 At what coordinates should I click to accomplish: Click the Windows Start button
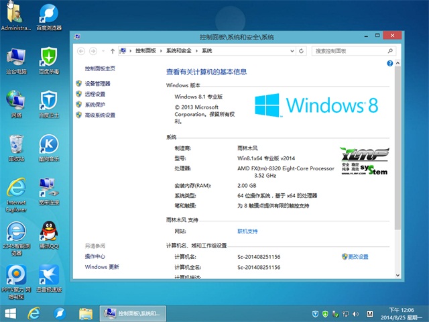pos(11,313)
